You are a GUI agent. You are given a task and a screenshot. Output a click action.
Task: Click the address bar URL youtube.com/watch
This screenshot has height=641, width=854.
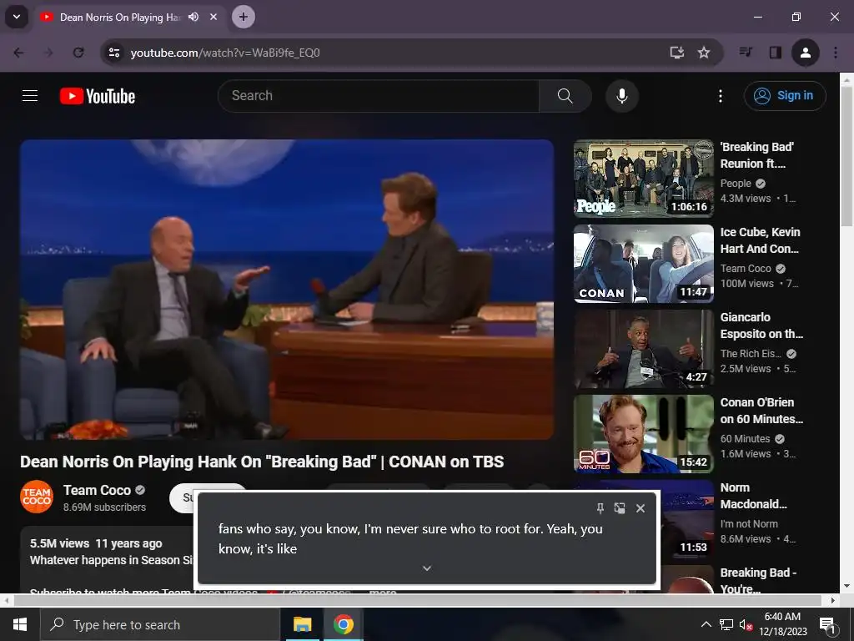[225, 53]
